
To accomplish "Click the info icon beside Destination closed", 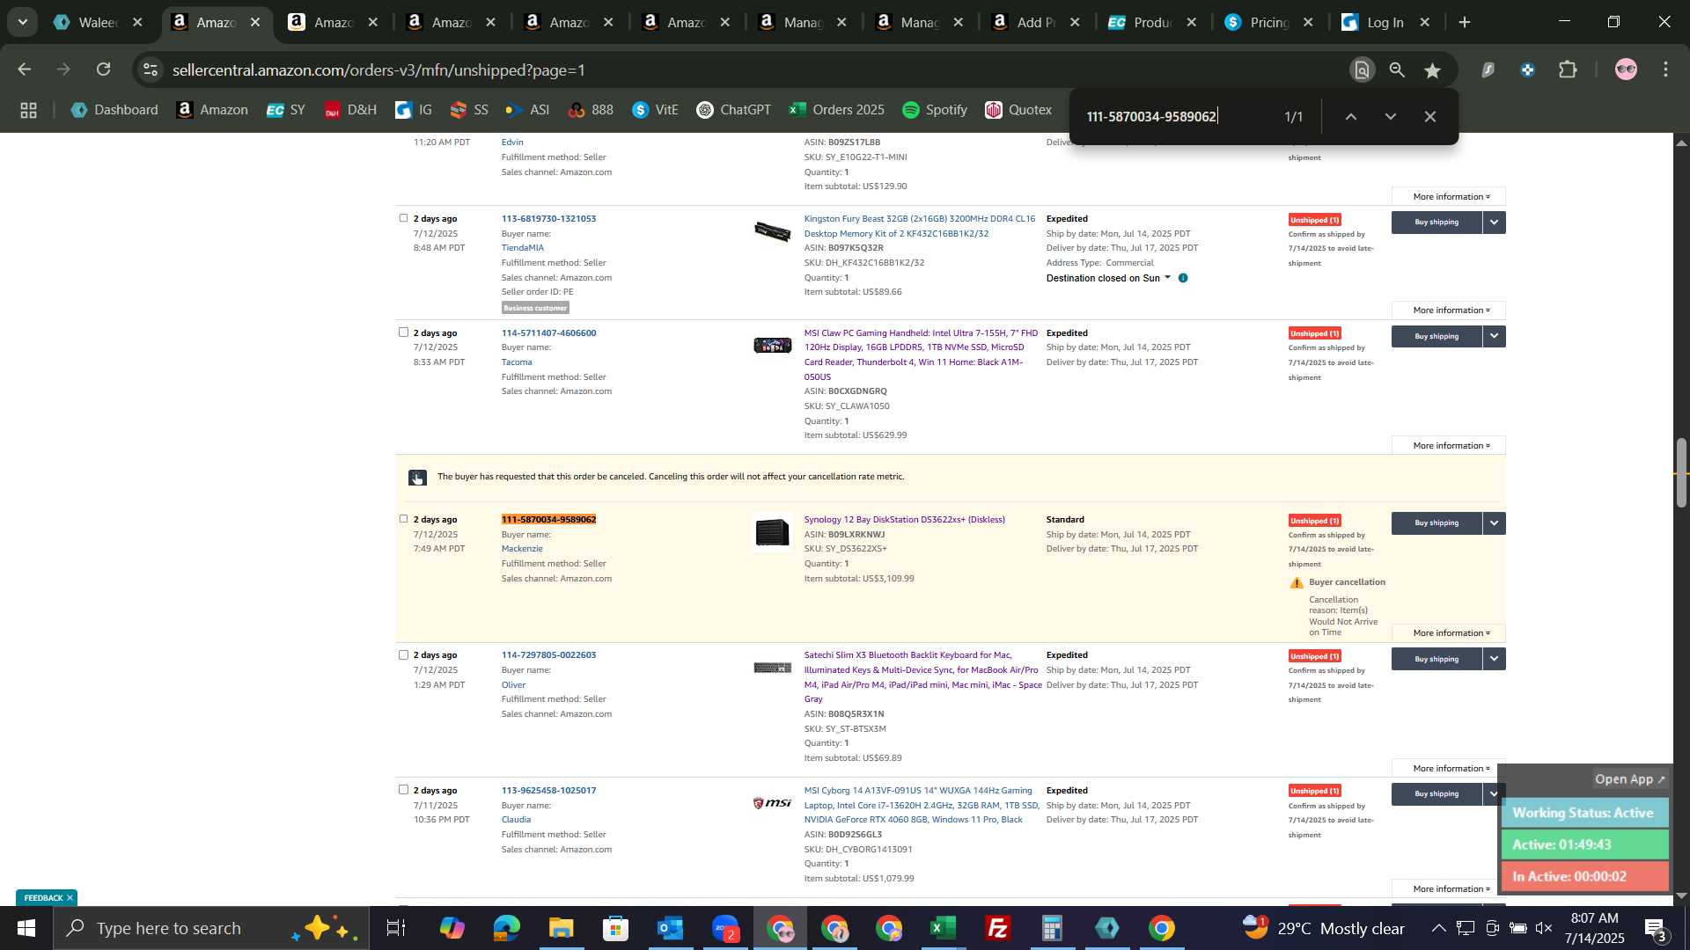I will coord(1183,278).
